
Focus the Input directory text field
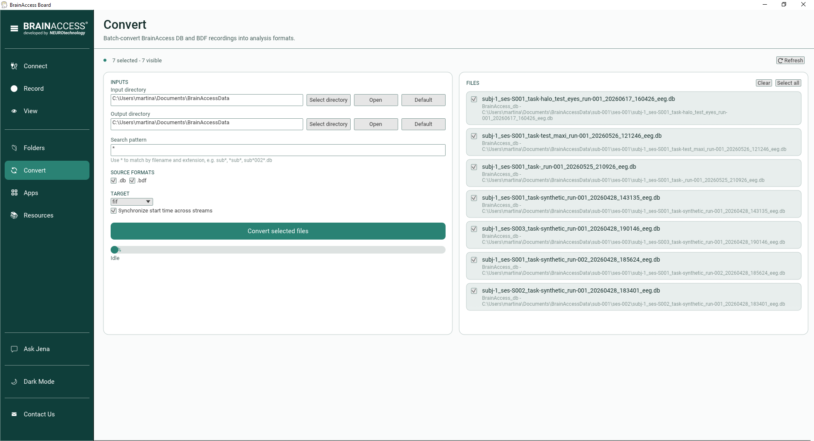(207, 100)
